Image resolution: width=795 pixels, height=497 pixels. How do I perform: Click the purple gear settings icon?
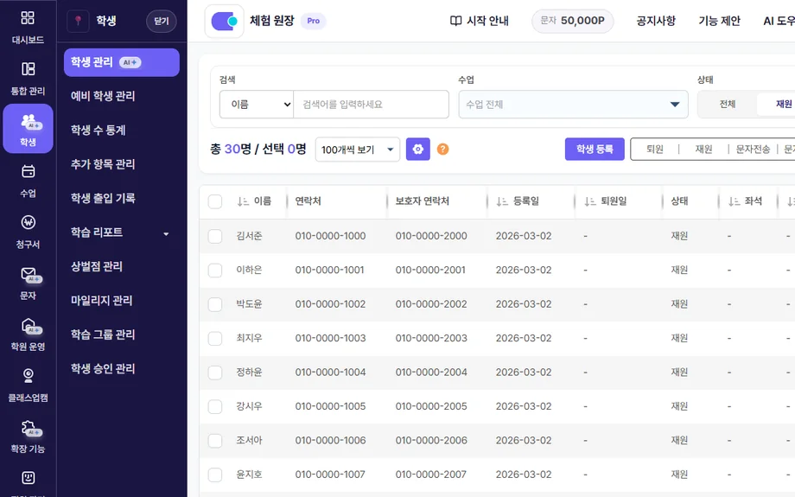[417, 149]
